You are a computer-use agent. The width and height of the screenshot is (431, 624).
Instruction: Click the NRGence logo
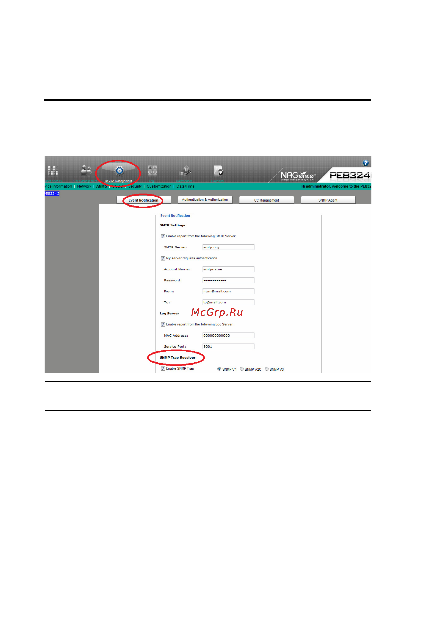coord(298,176)
